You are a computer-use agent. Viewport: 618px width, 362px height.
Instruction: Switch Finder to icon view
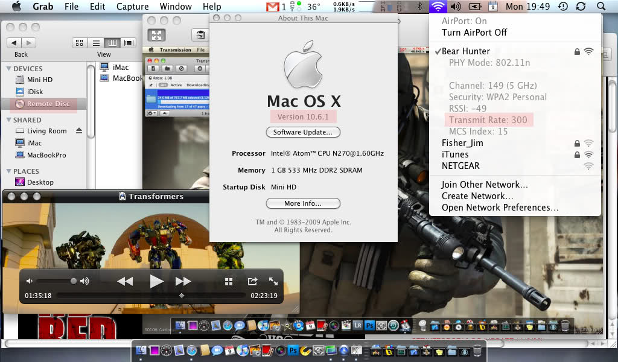click(x=80, y=43)
